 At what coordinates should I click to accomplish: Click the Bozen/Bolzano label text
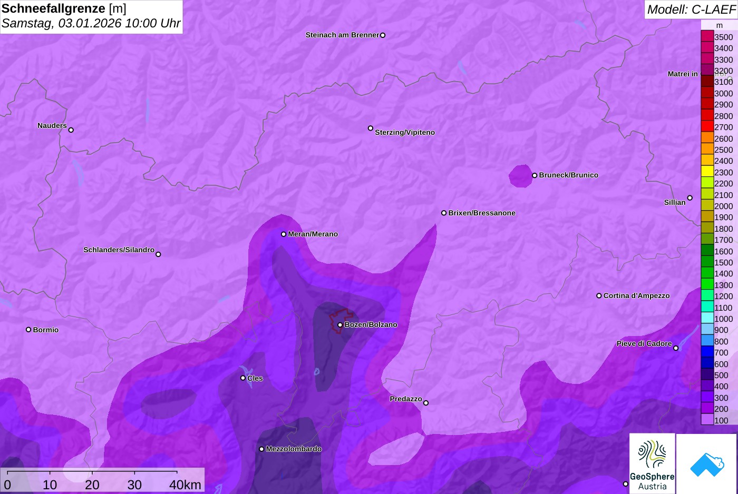click(x=371, y=324)
